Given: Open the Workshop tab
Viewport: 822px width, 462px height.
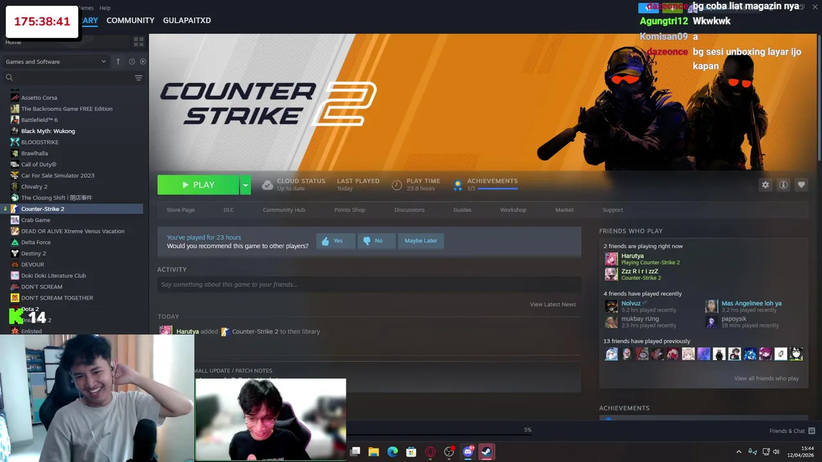Looking at the screenshot, I should [x=513, y=210].
